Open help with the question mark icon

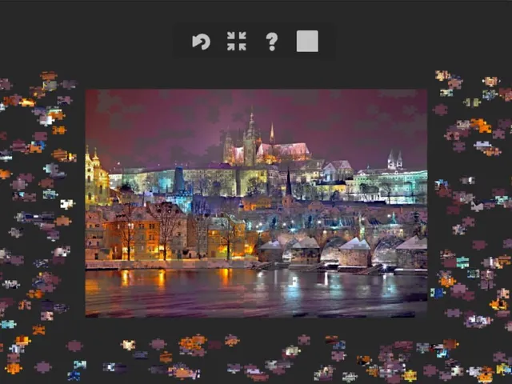pyautogui.click(x=272, y=42)
